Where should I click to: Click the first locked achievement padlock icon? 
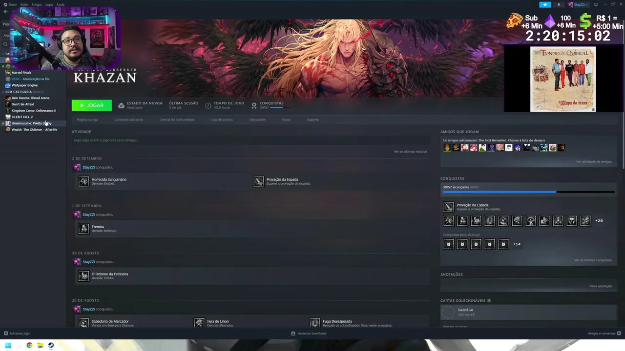pyautogui.click(x=449, y=244)
